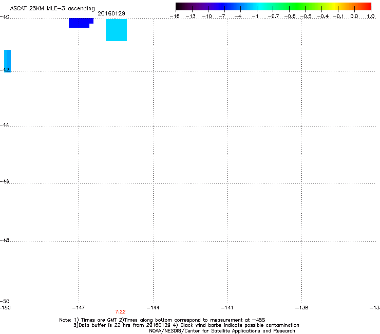Click the latitude axis label "-44"
Viewport: 380px width, 334px height.
point(5,125)
